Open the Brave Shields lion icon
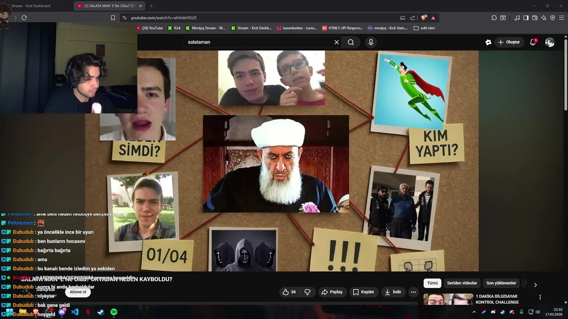 [424, 18]
